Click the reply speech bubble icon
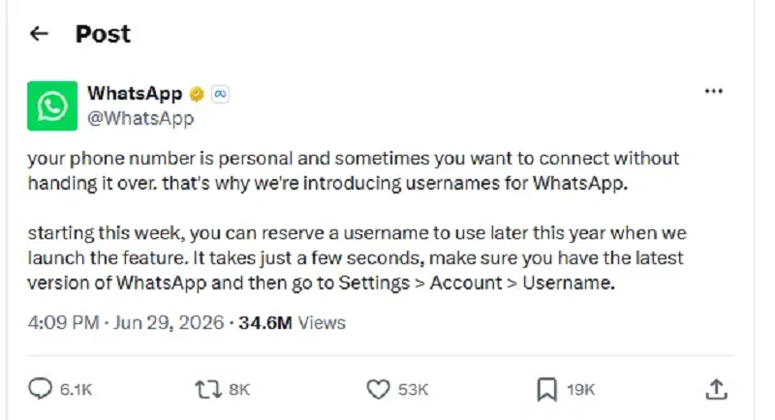The width and height of the screenshot is (775, 420). pos(40,389)
